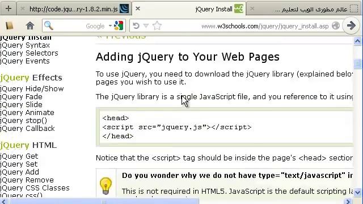The height and width of the screenshot is (204, 363).
Task: Open jQuery Fade link
Action: point(21,96)
